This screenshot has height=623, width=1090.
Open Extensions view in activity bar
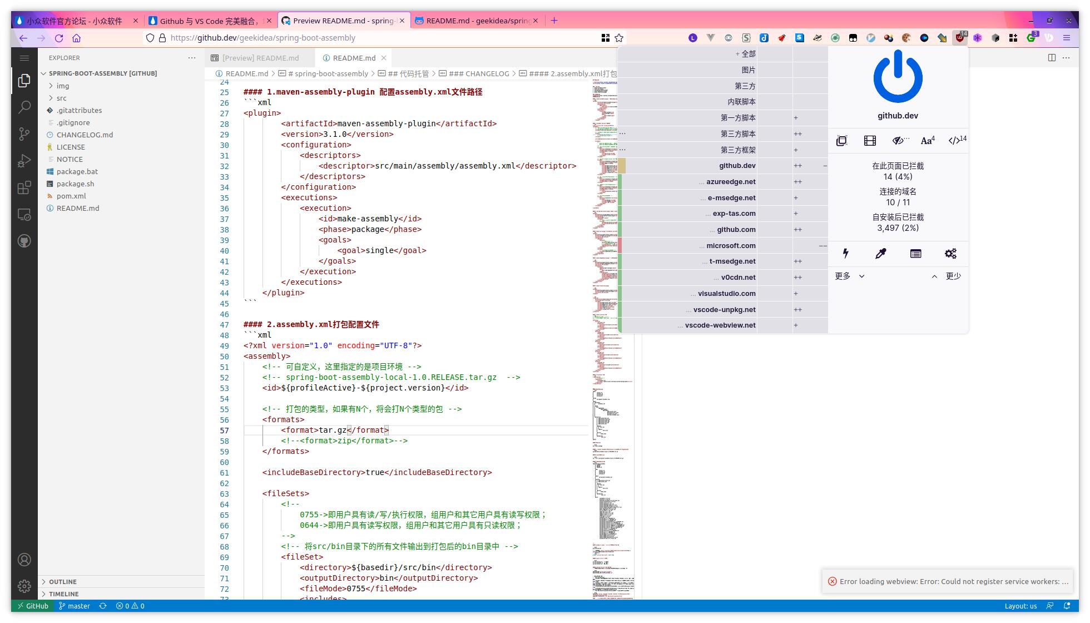pos(24,187)
